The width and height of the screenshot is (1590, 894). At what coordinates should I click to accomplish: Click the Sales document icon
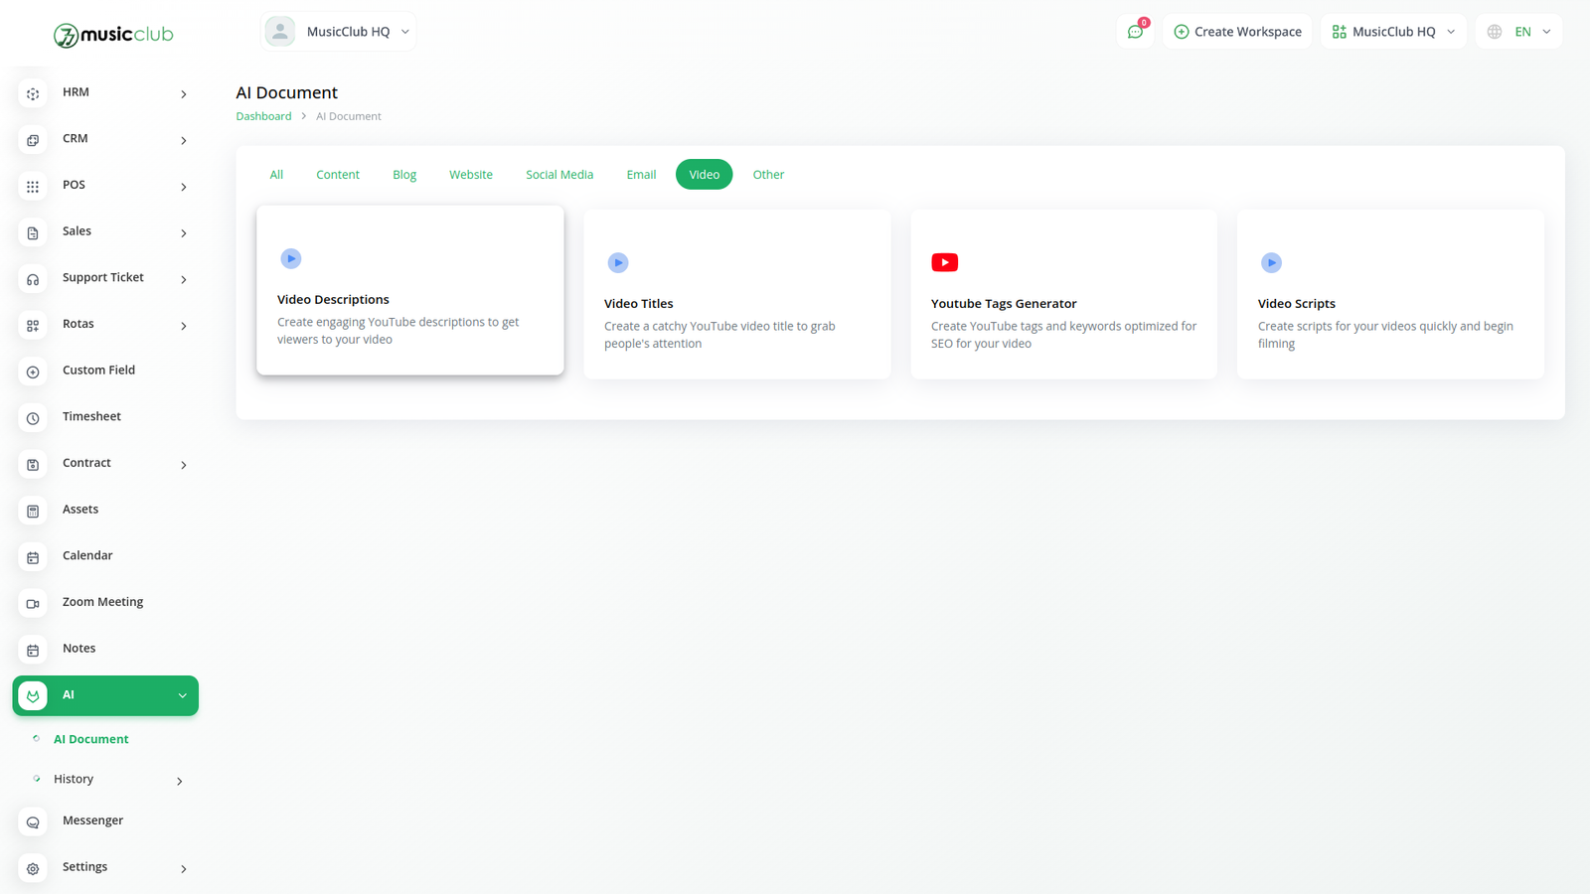[x=33, y=233]
